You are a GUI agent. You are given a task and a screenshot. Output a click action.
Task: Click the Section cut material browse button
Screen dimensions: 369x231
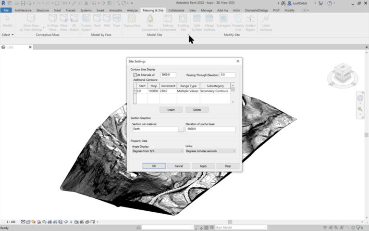coord(181,129)
